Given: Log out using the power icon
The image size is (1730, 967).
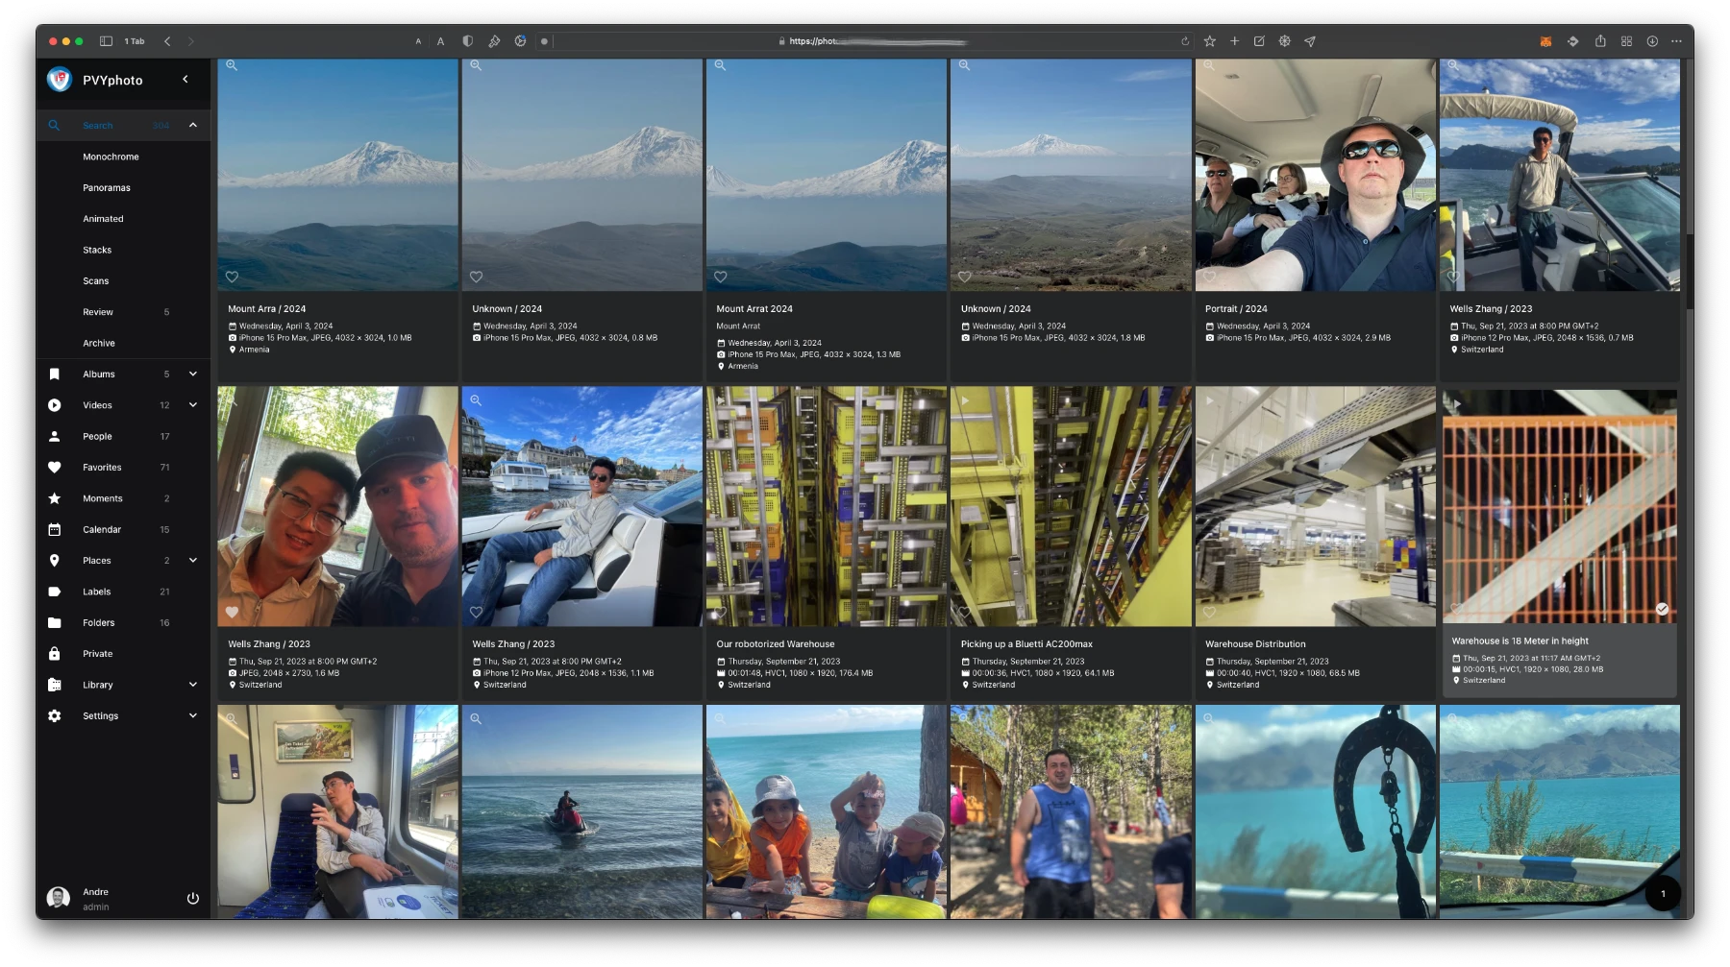Looking at the screenshot, I should point(192,898).
